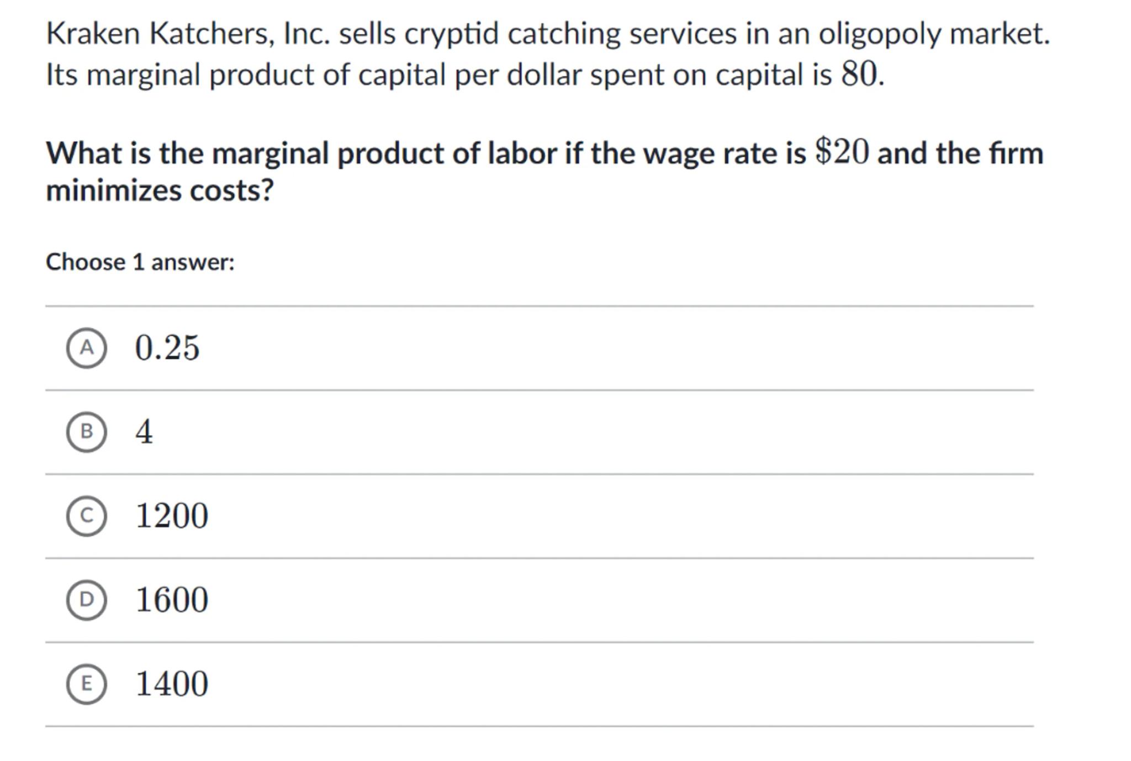The width and height of the screenshot is (1131, 761).
Task: Click the "Choose 1 answer:" label
Action: tap(140, 262)
